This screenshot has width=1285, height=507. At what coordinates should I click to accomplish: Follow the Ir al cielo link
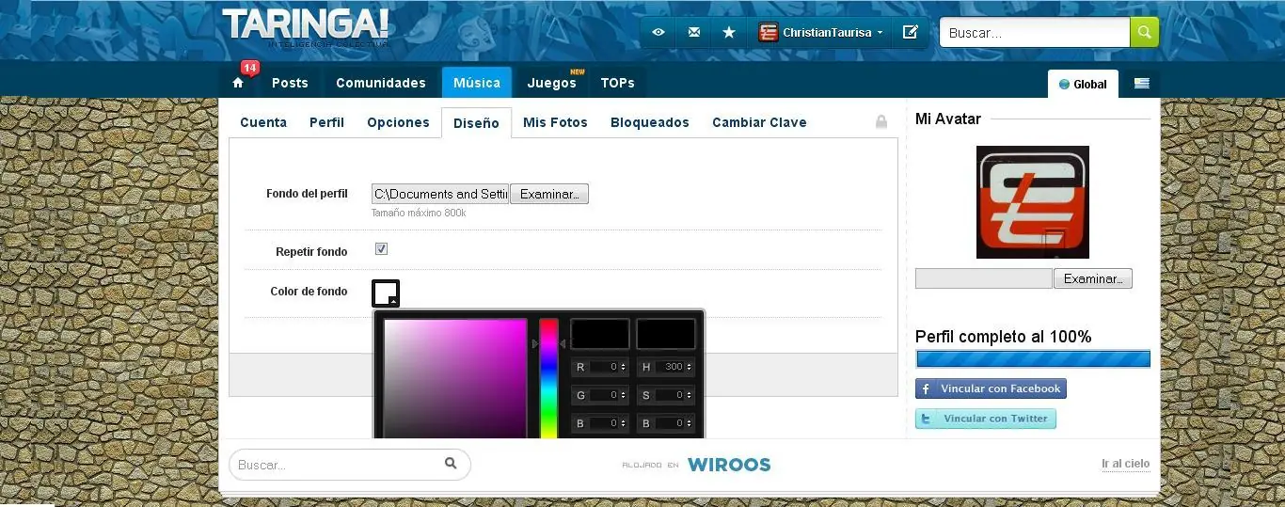click(x=1126, y=464)
